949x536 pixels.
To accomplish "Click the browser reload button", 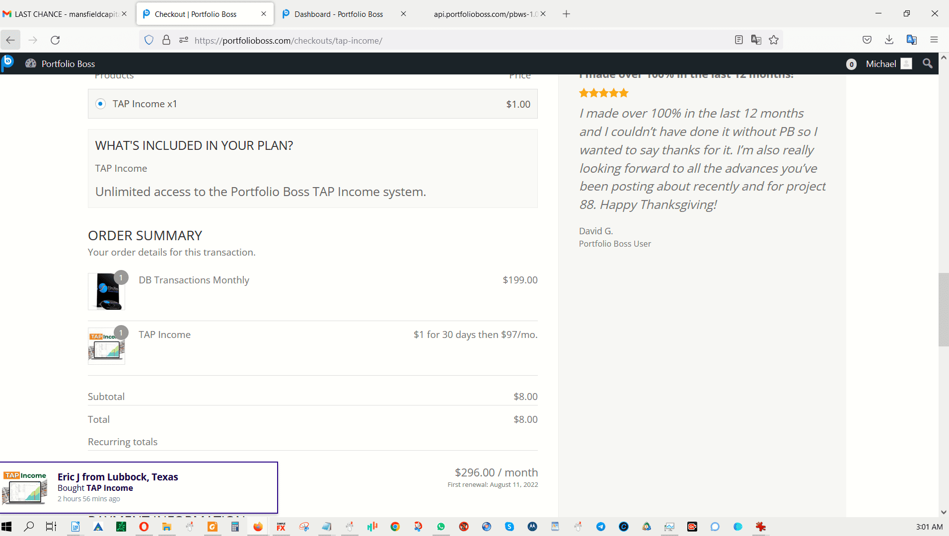I will coord(55,40).
